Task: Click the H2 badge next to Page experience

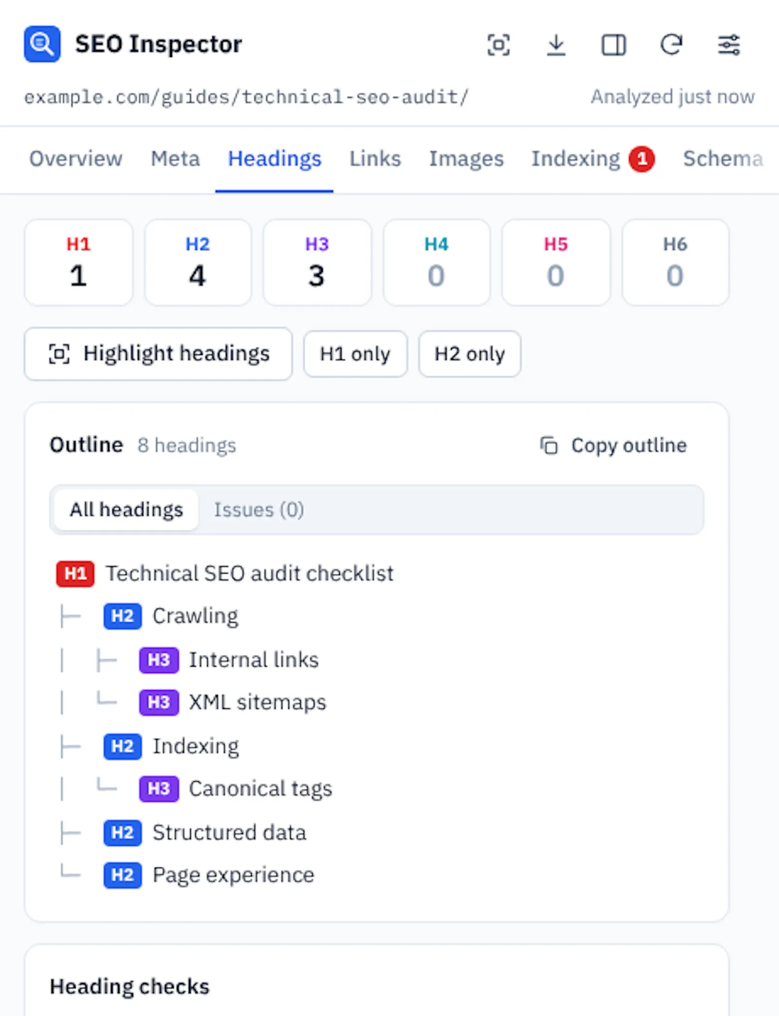Action: (123, 875)
